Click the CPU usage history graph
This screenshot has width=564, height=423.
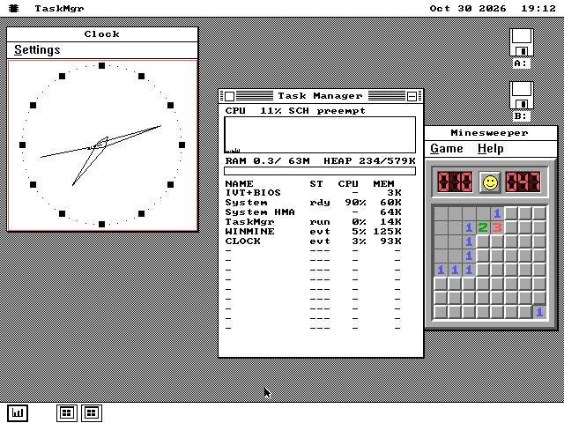coord(320,135)
